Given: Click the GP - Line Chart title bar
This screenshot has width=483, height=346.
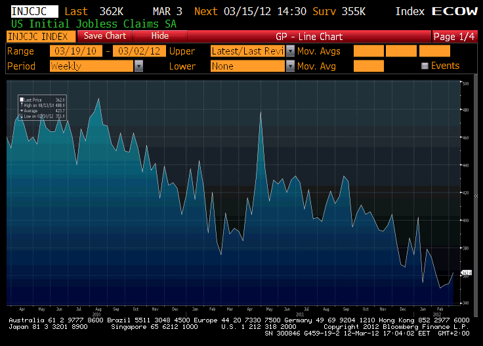Looking at the screenshot, I should (309, 37).
